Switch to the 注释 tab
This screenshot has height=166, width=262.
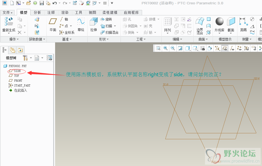[51, 12]
